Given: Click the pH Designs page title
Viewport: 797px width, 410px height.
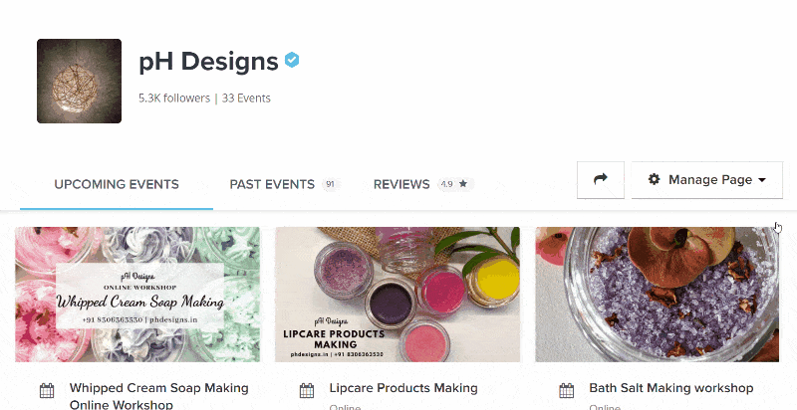Looking at the screenshot, I should pyautogui.click(x=208, y=62).
